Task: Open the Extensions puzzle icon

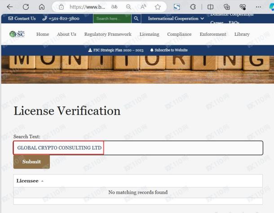Action: pos(193,7)
